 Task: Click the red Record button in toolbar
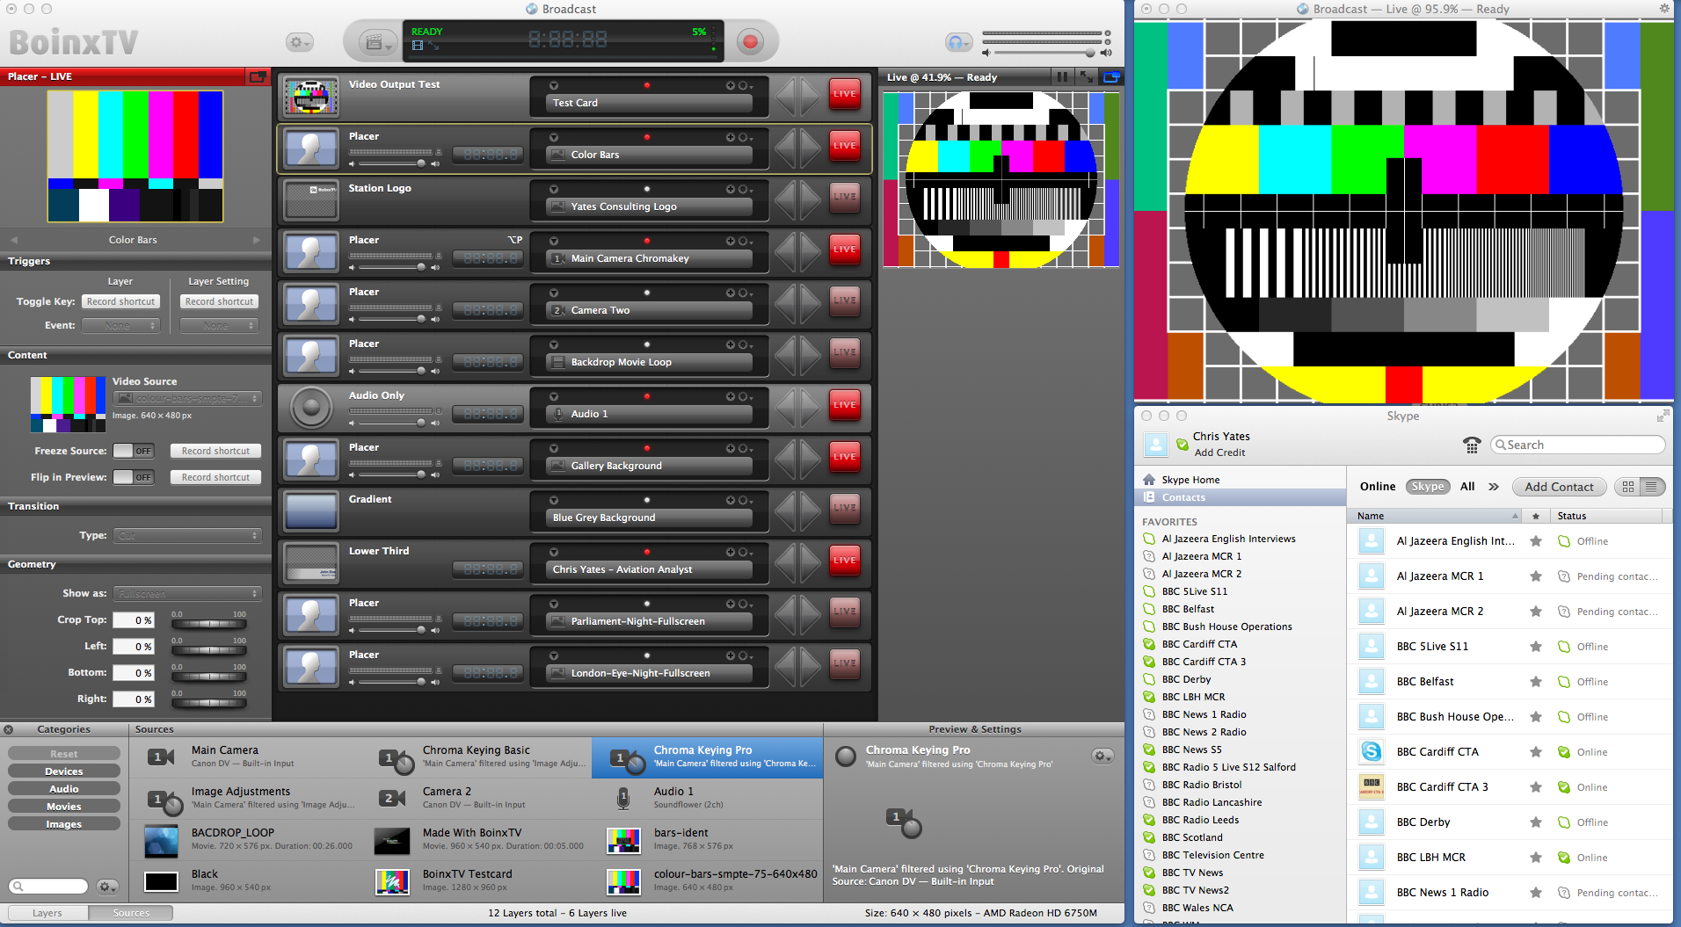click(750, 41)
